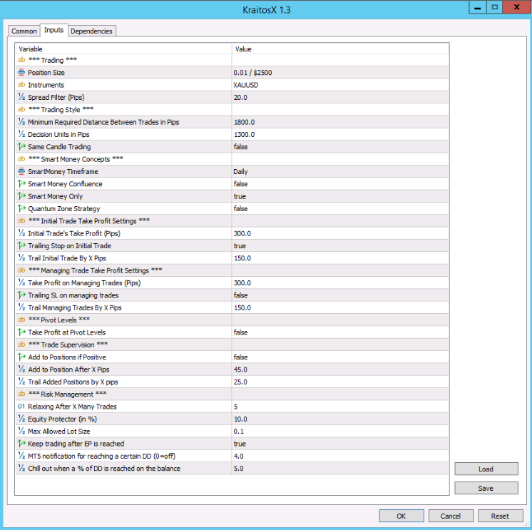
Task: Select the *** Smart Money Concepts *** header row
Action: [x=232, y=159]
